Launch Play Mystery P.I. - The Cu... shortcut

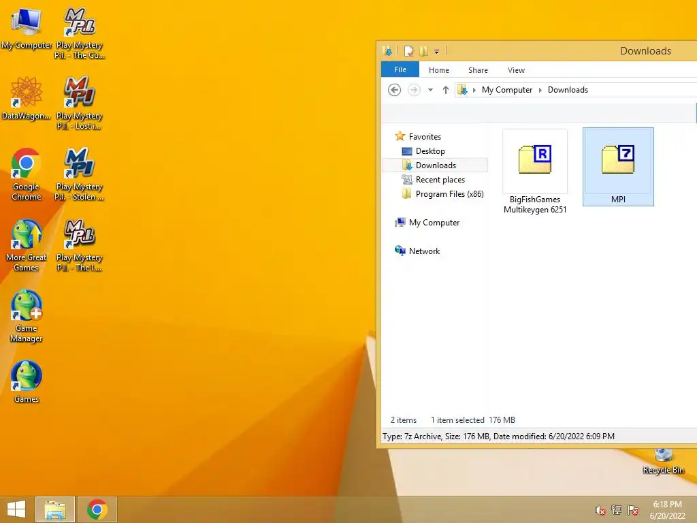[80, 33]
